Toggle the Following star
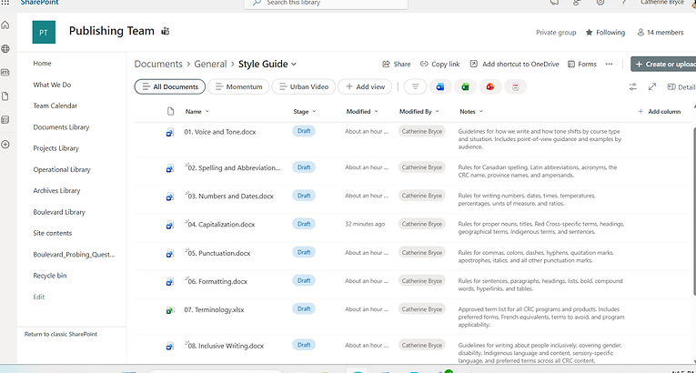Image resolution: width=696 pixels, height=373 pixels. 589,33
